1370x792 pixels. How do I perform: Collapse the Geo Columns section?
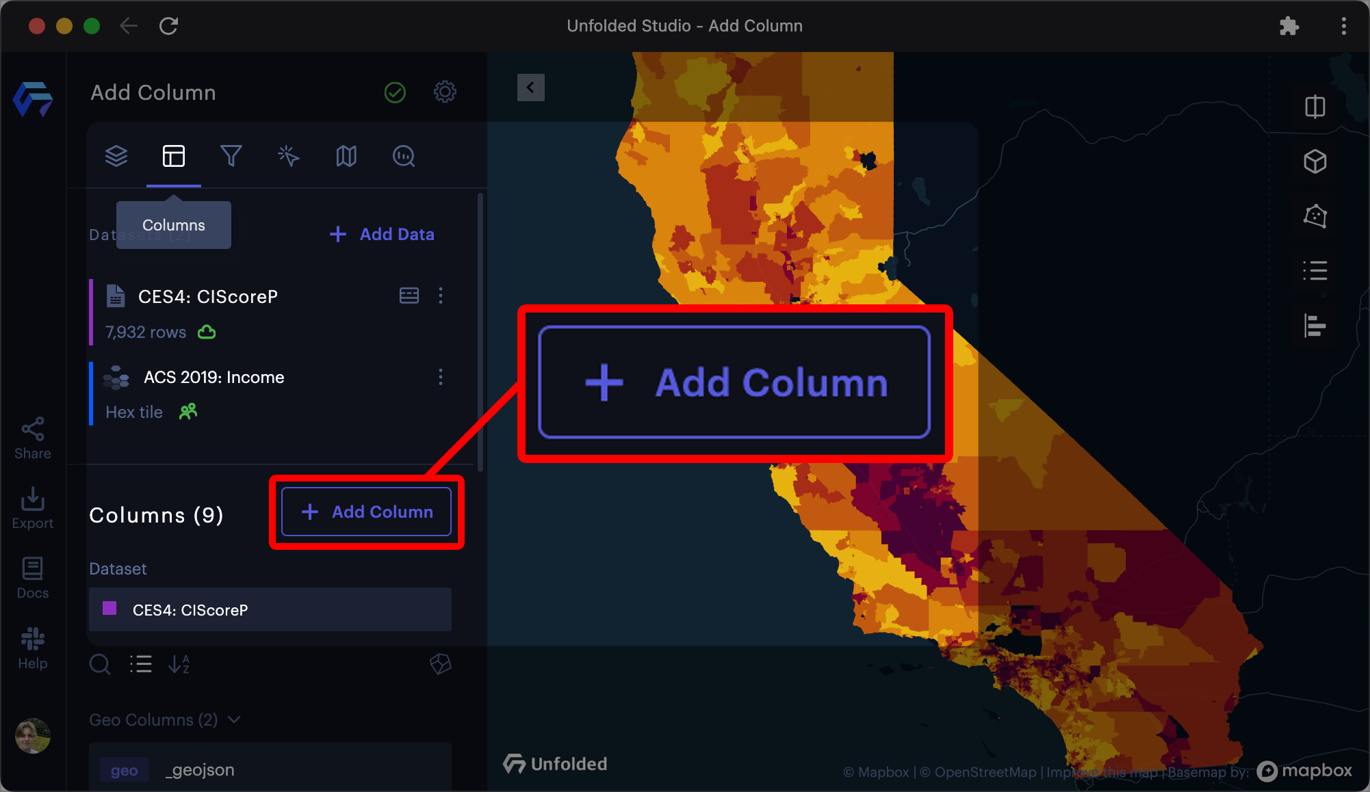[x=234, y=720]
